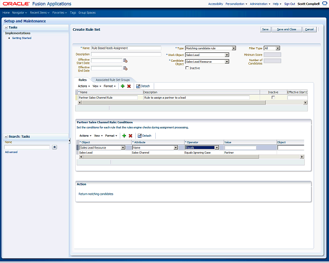
Task: Open Effective End Date calendar picker
Action: pyautogui.click(x=125, y=68)
